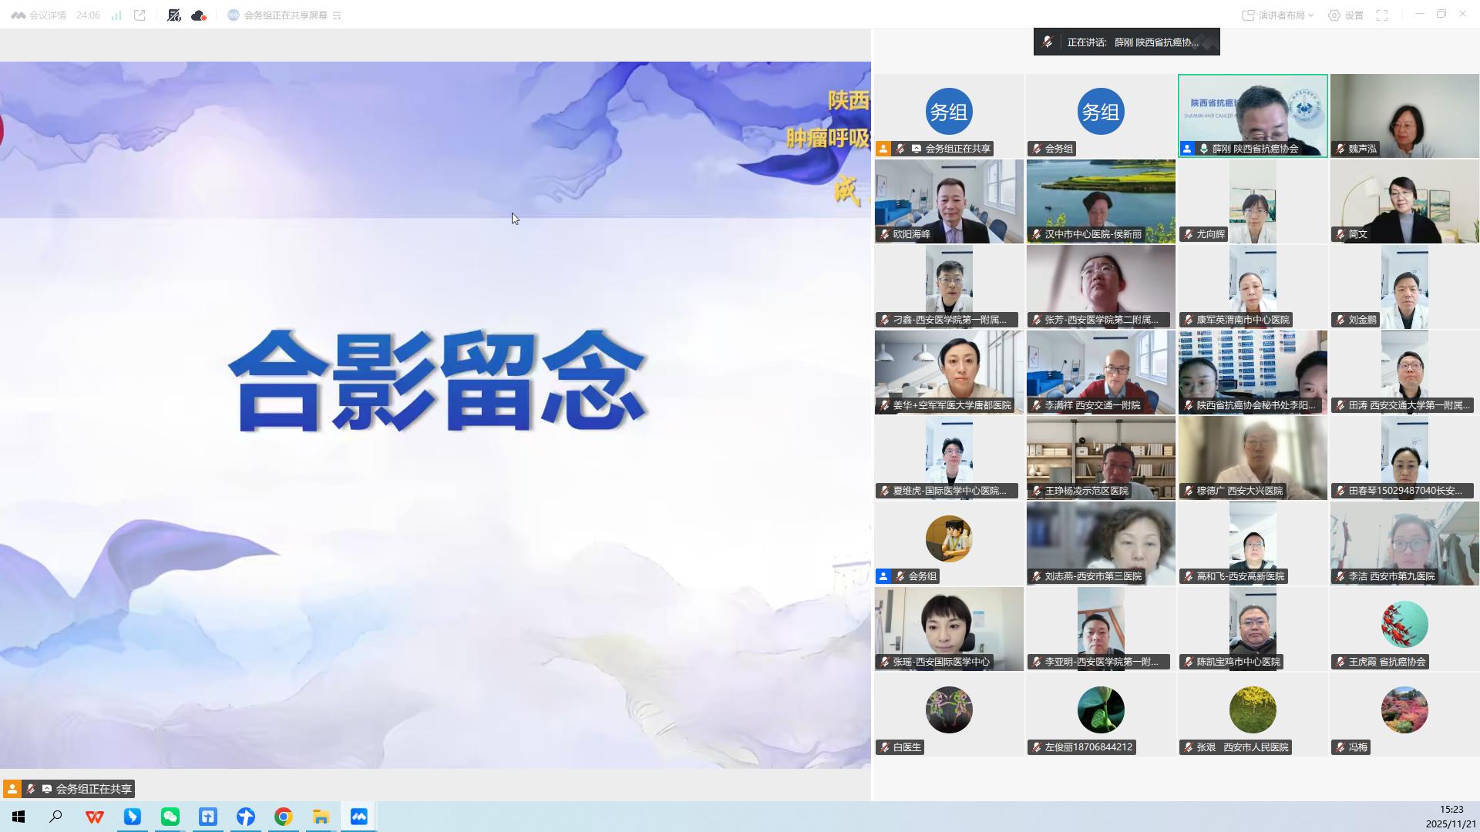This screenshot has width=1480, height=832.
Task: Open 设置 settings
Action: [1346, 15]
